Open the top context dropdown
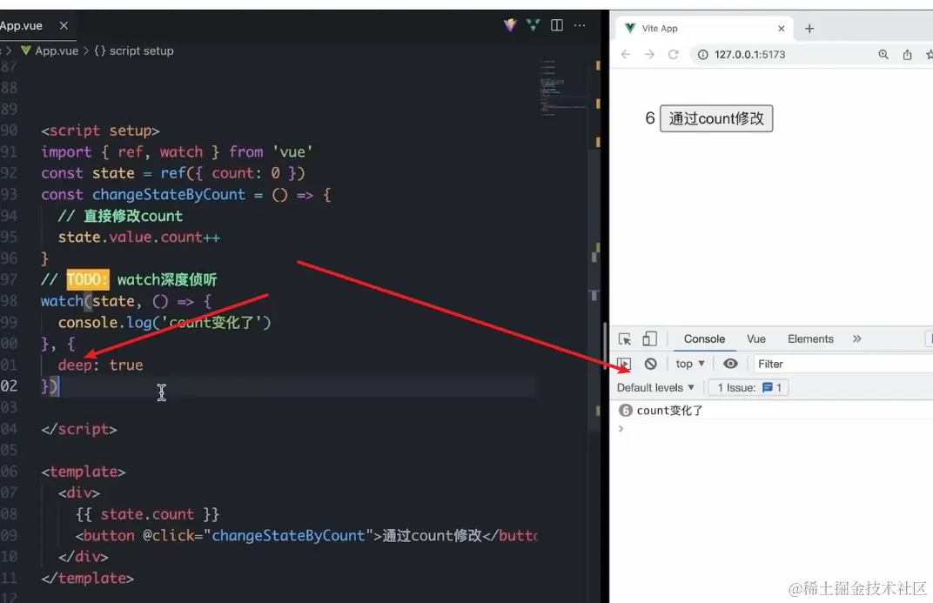933x603 pixels. coord(690,364)
